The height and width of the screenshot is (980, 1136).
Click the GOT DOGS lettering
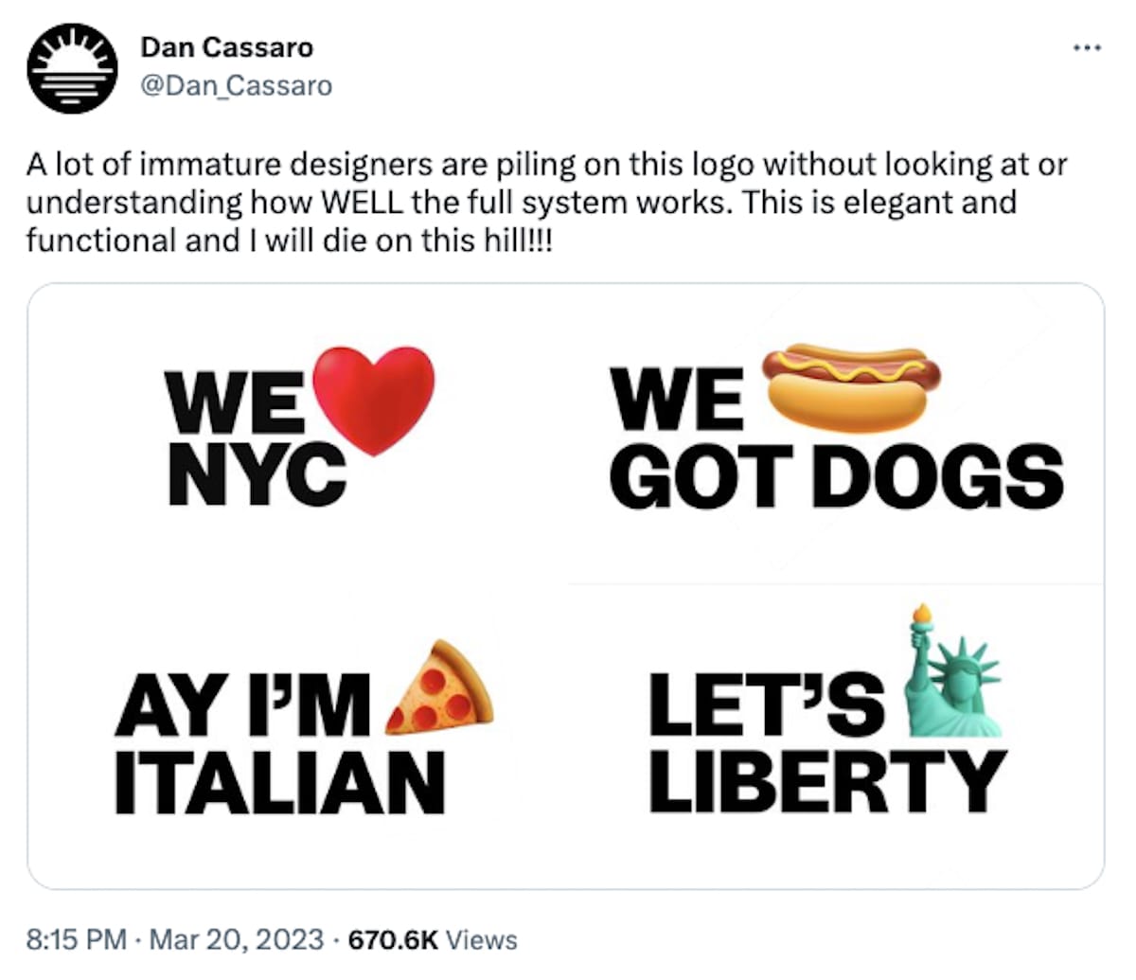pos(836,475)
